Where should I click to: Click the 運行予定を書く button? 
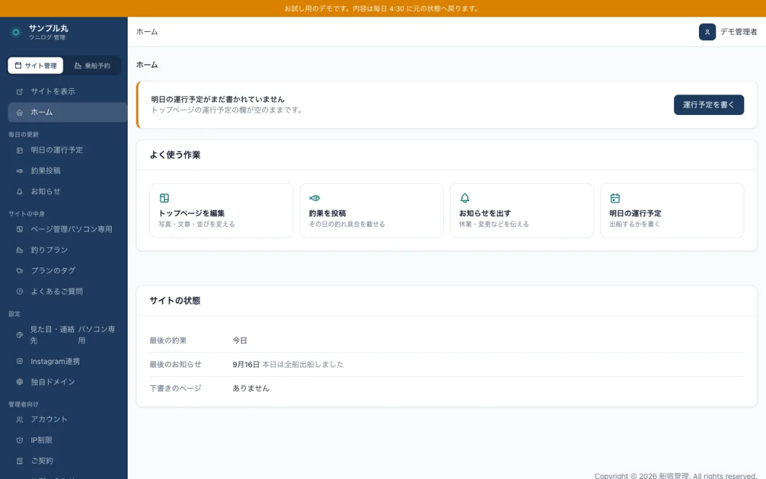coord(709,105)
